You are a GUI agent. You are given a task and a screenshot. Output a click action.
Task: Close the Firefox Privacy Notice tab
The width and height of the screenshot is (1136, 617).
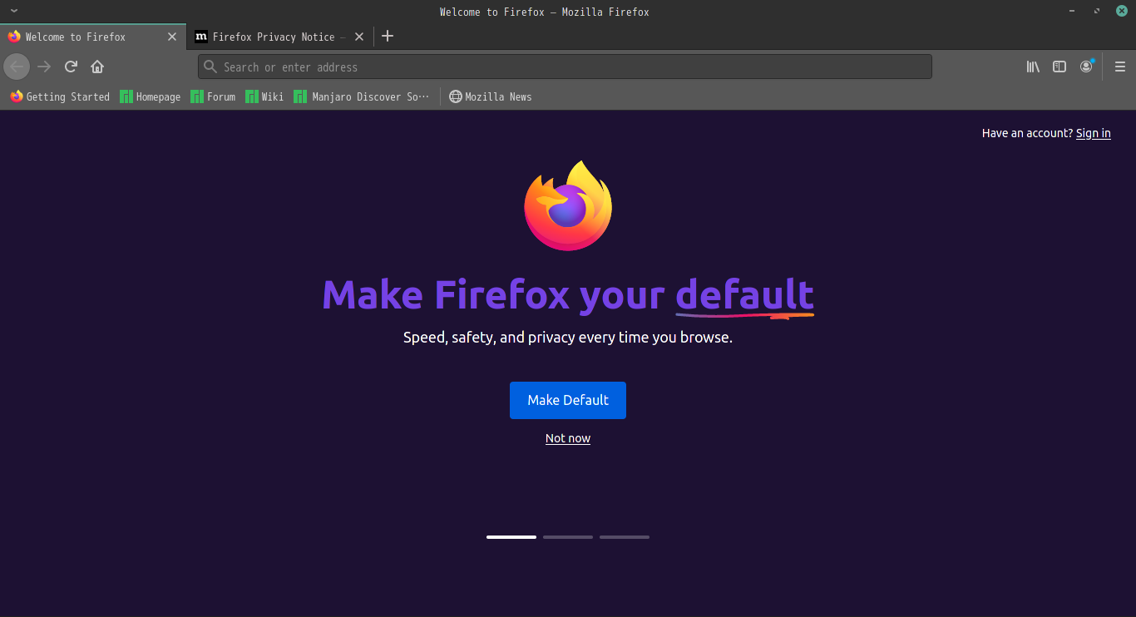(x=359, y=37)
